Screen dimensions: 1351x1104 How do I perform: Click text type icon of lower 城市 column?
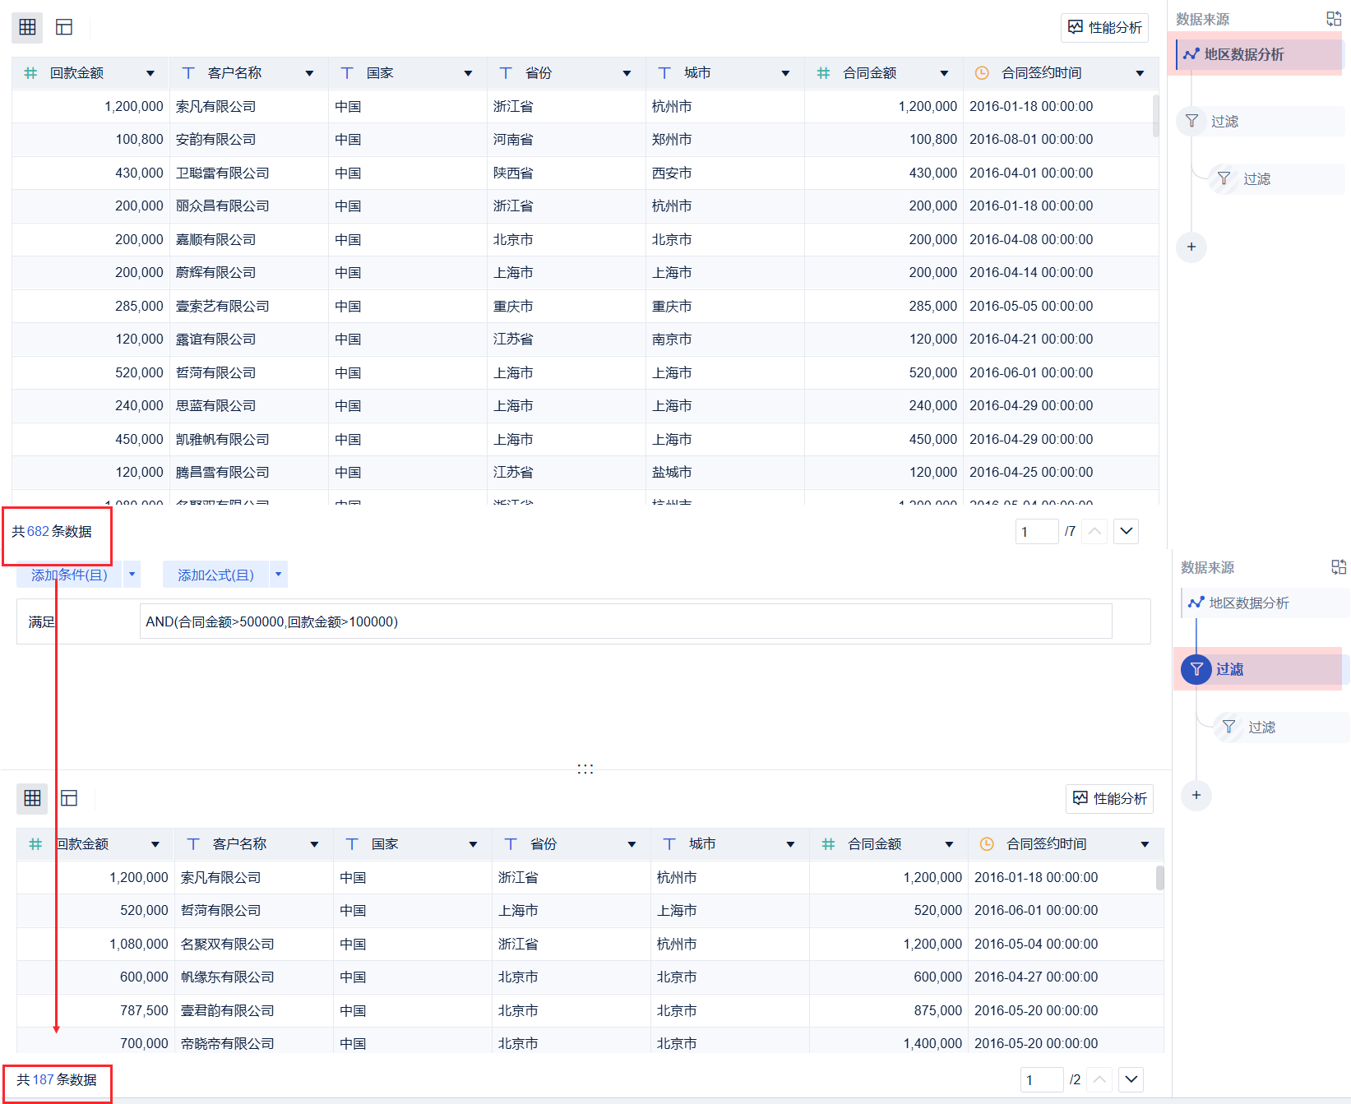pyautogui.click(x=669, y=844)
